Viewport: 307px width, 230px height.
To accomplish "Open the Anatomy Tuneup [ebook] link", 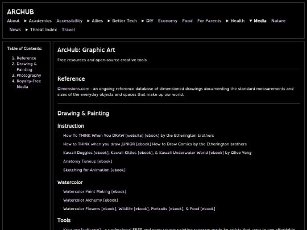I will [88, 161].
